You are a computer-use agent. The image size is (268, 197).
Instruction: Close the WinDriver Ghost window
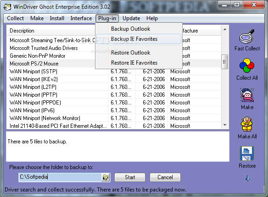coord(254,5)
